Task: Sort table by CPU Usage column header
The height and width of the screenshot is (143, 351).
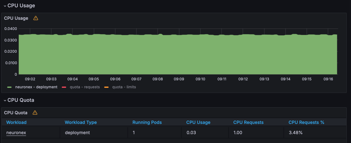Action: (x=198, y=122)
